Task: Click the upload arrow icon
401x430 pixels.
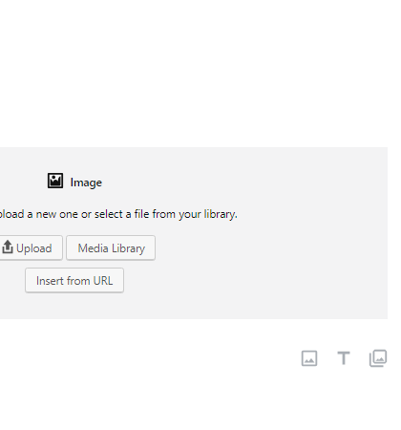Action: coord(8,247)
